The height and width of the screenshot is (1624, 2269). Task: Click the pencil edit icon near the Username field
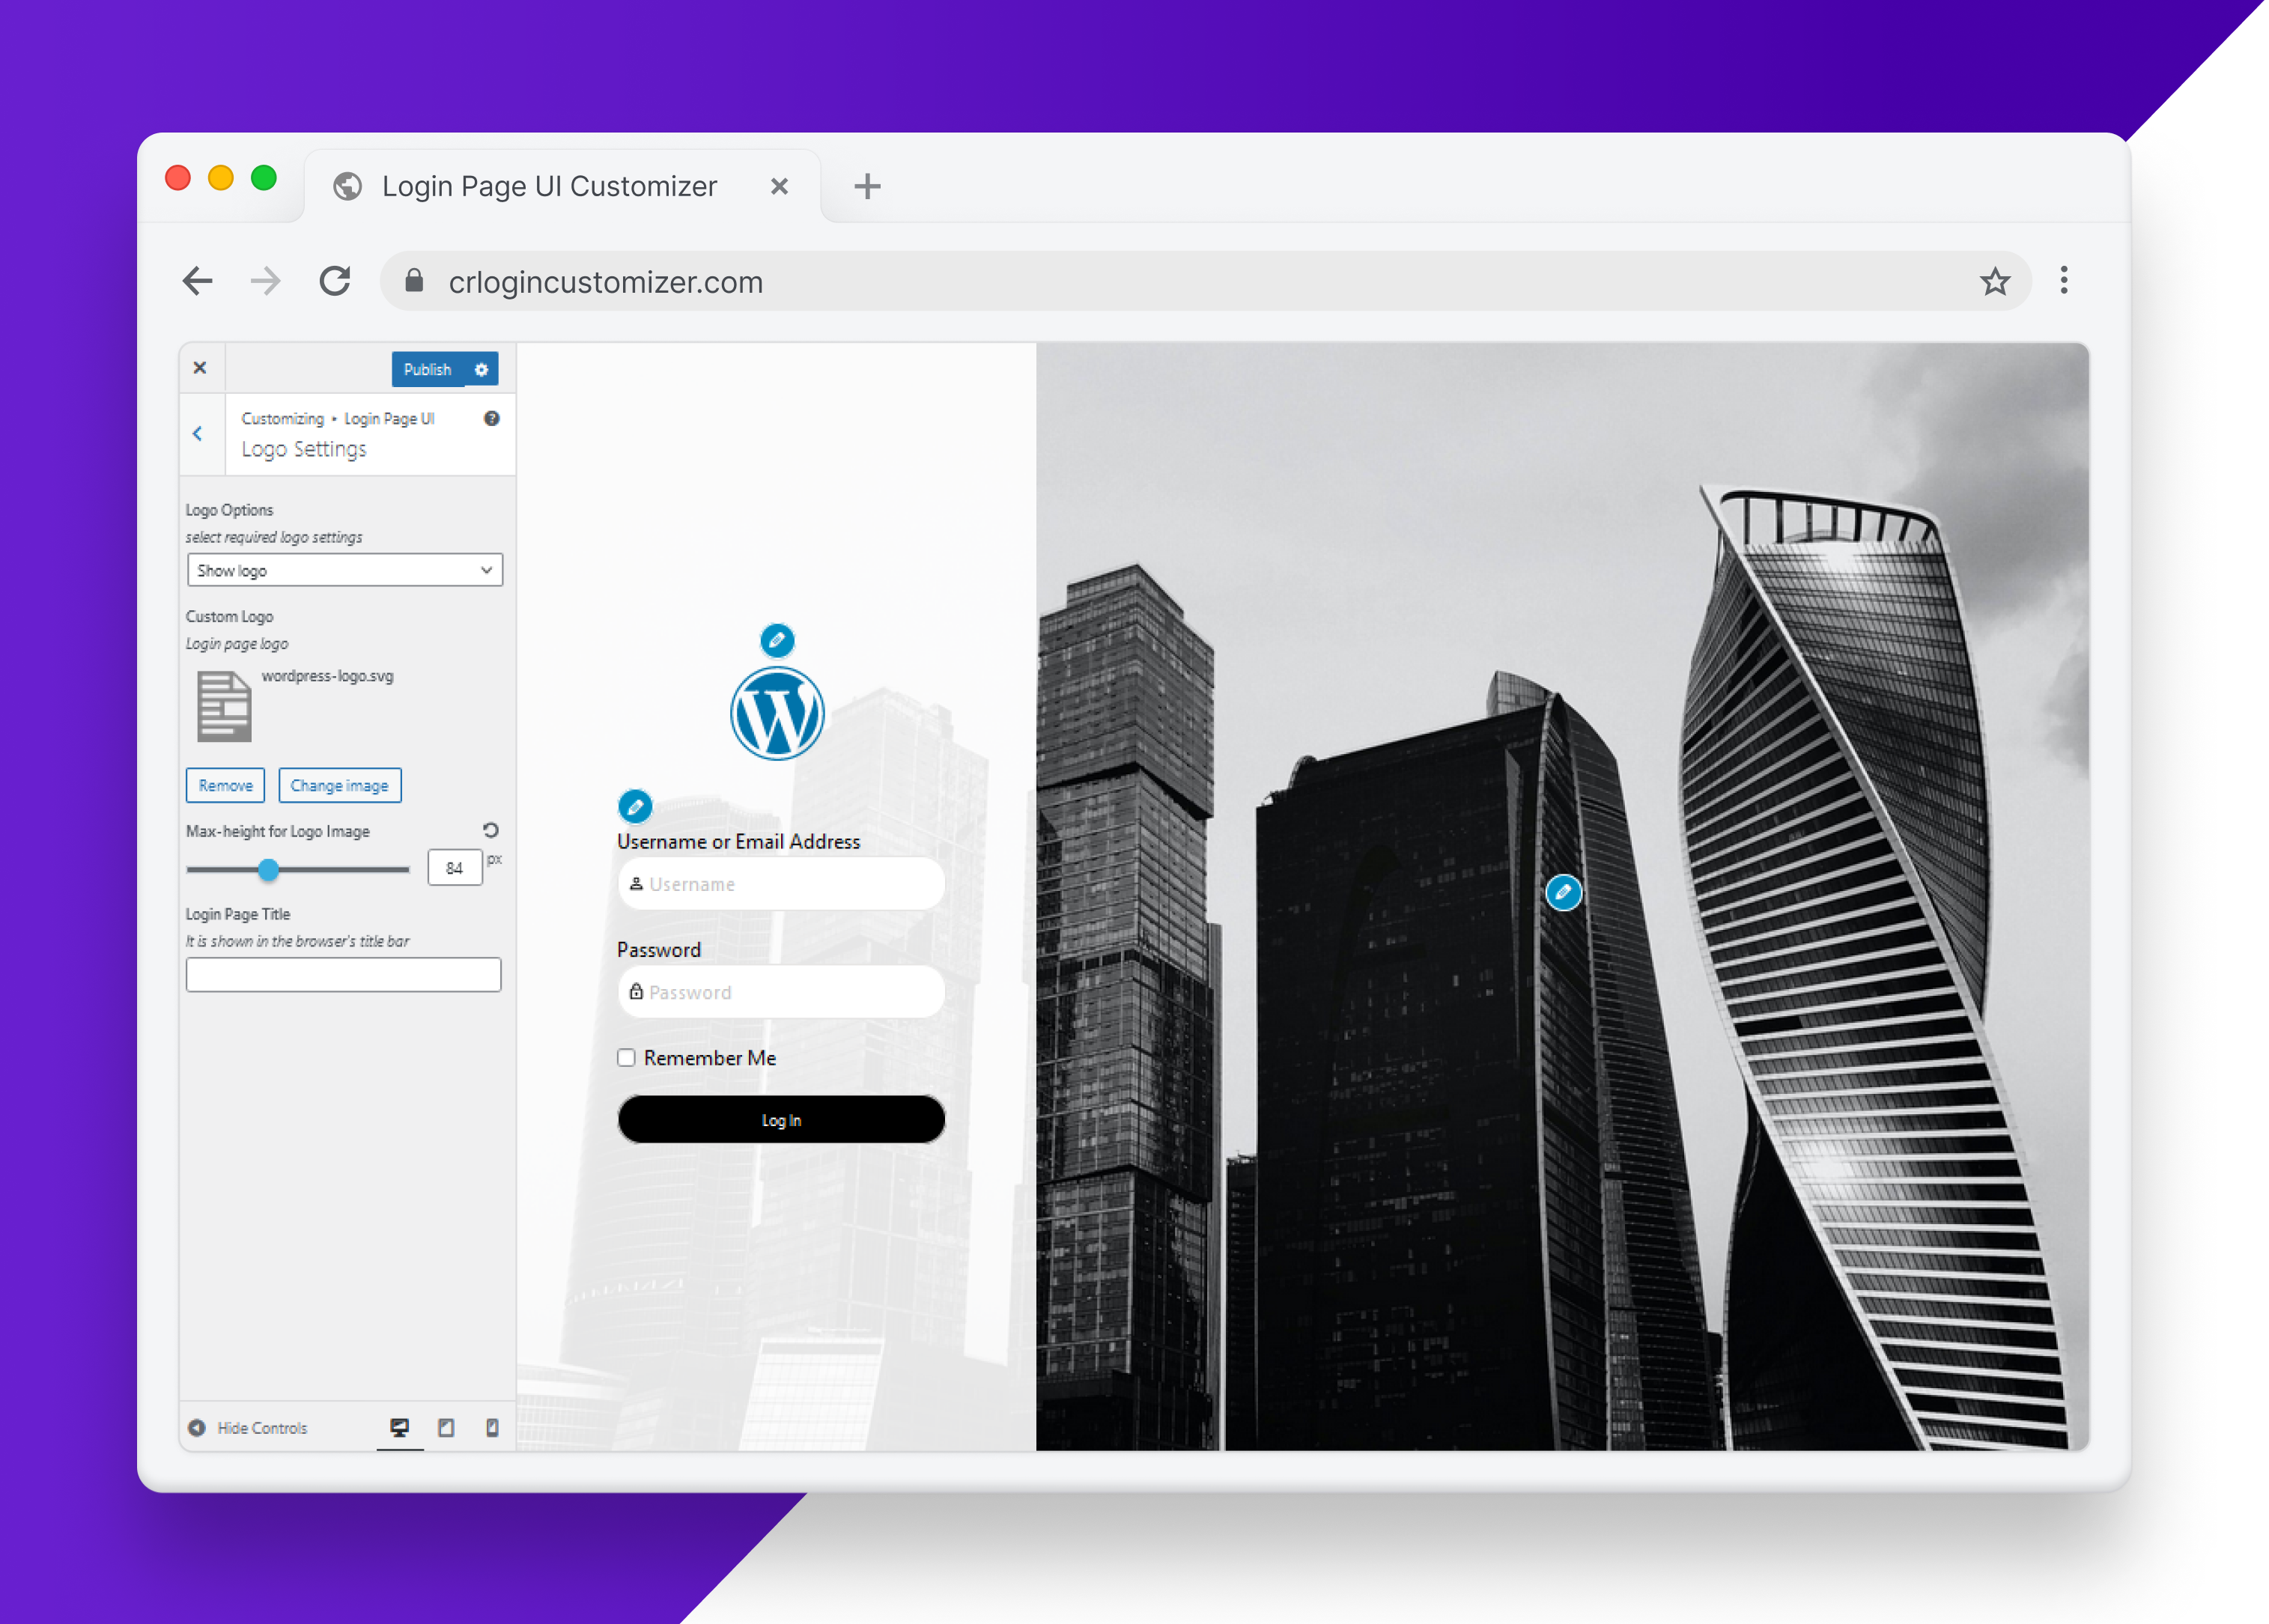tap(635, 806)
